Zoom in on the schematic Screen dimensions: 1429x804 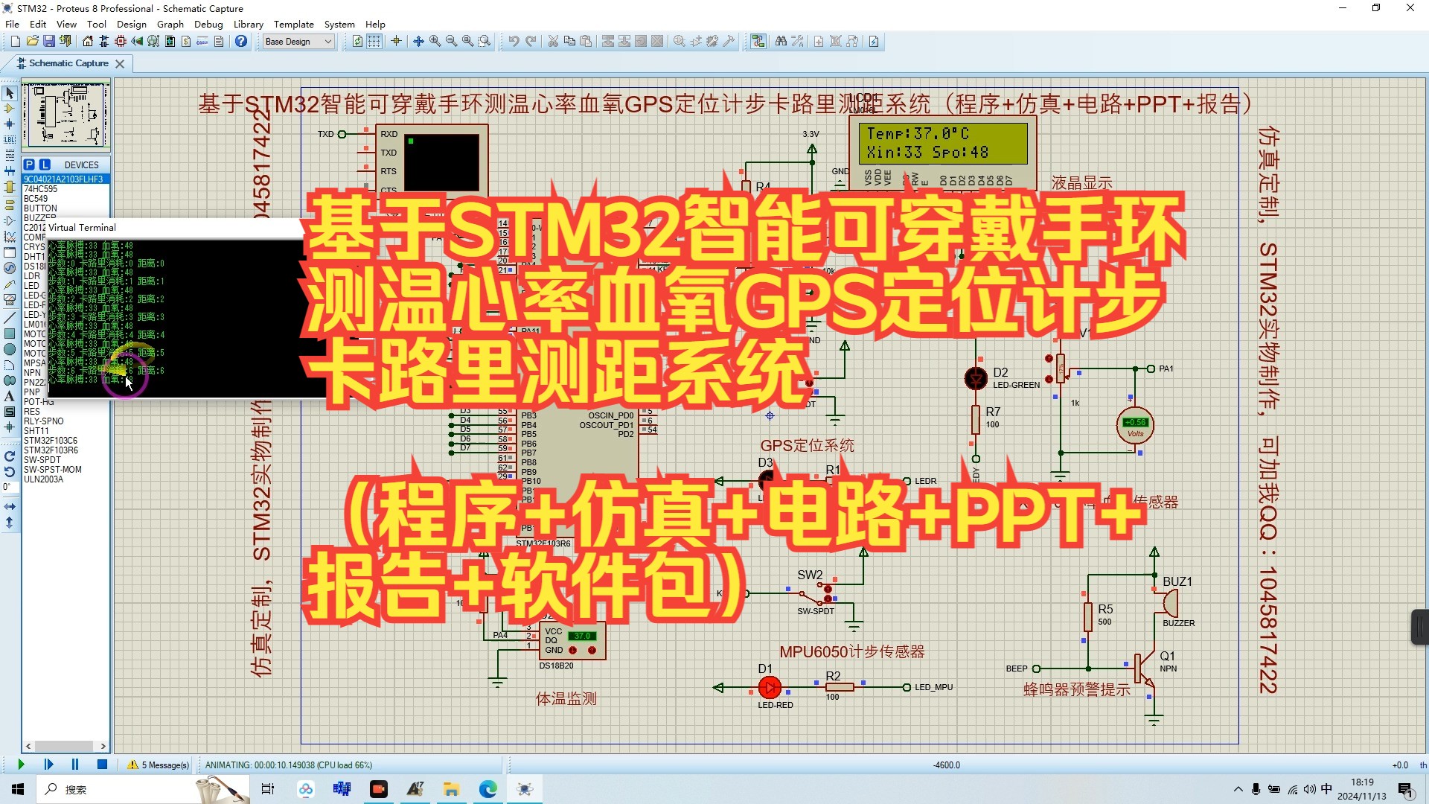(x=435, y=42)
